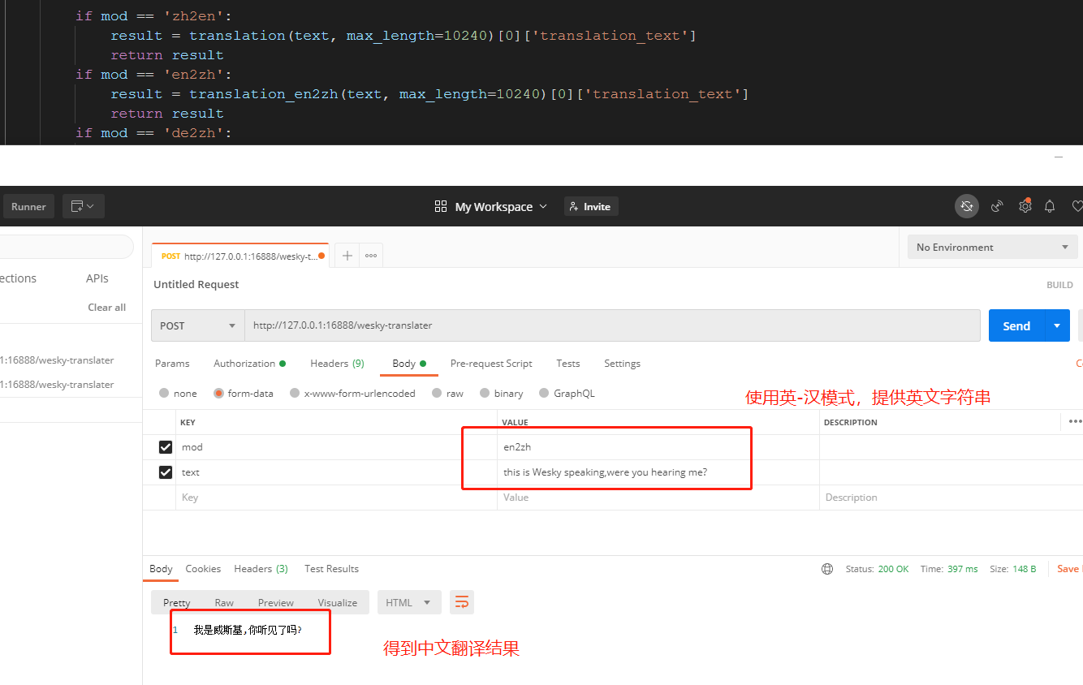Image resolution: width=1083 pixels, height=685 pixels.
Task: Click the 148 B response size
Action: 1025,569
